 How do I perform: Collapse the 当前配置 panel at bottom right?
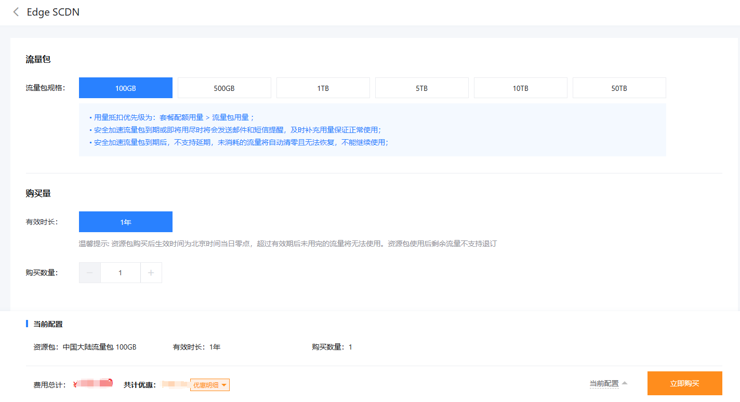point(608,384)
